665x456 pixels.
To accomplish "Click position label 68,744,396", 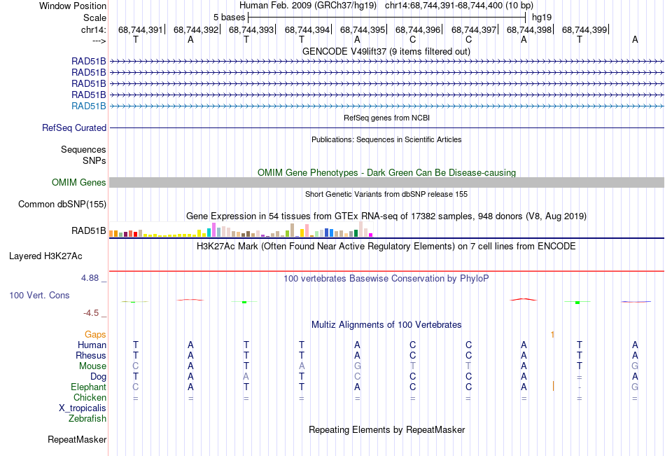I will (x=418, y=29).
